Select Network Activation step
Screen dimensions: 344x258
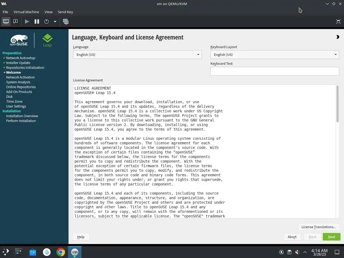coord(20,77)
